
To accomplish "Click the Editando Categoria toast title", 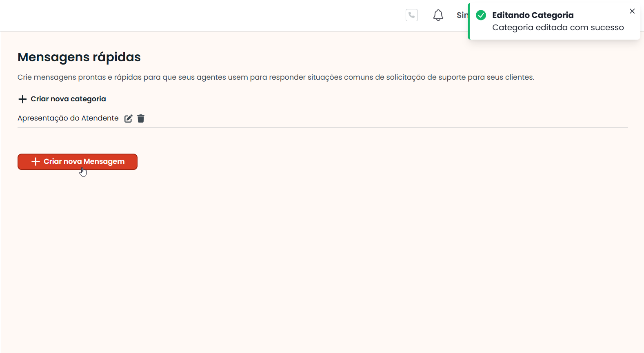I will 533,15.
